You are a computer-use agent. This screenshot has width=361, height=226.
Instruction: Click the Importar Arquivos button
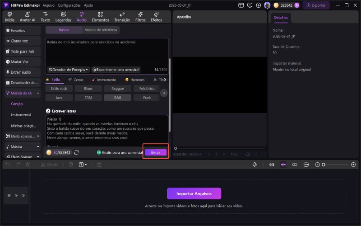194,193
